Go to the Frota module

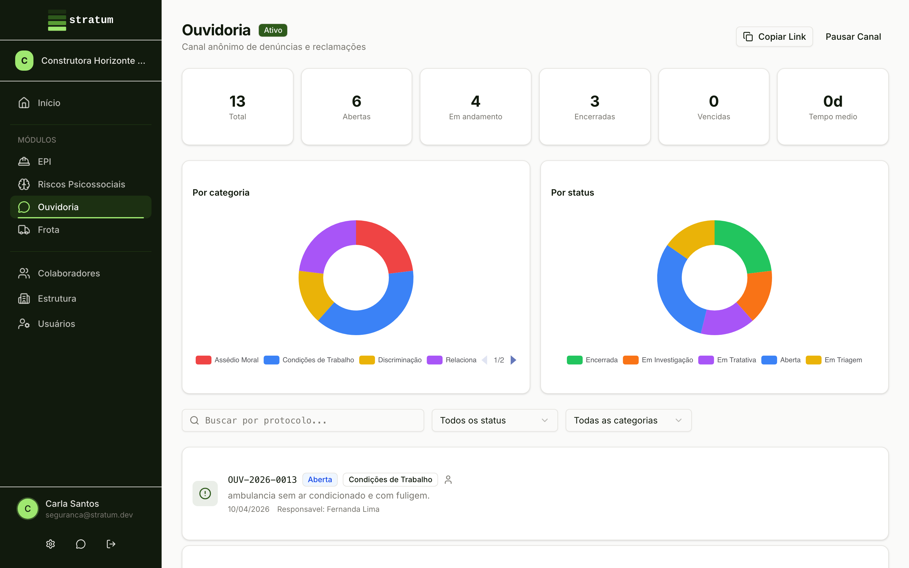(x=81, y=229)
